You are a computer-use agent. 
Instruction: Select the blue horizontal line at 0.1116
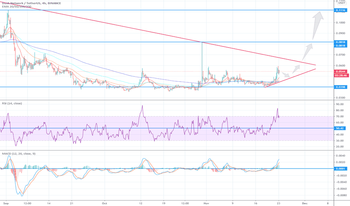point(167,10)
